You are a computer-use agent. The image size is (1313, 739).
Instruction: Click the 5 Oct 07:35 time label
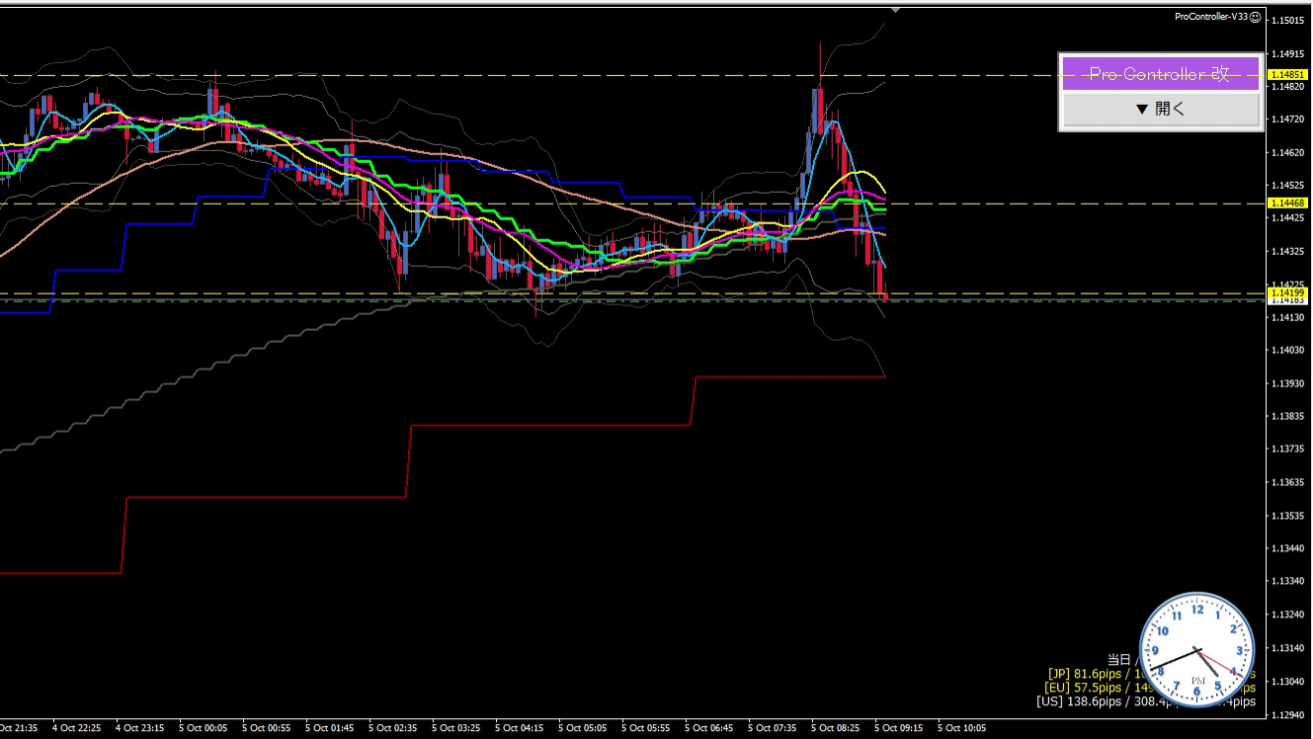click(772, 728)
